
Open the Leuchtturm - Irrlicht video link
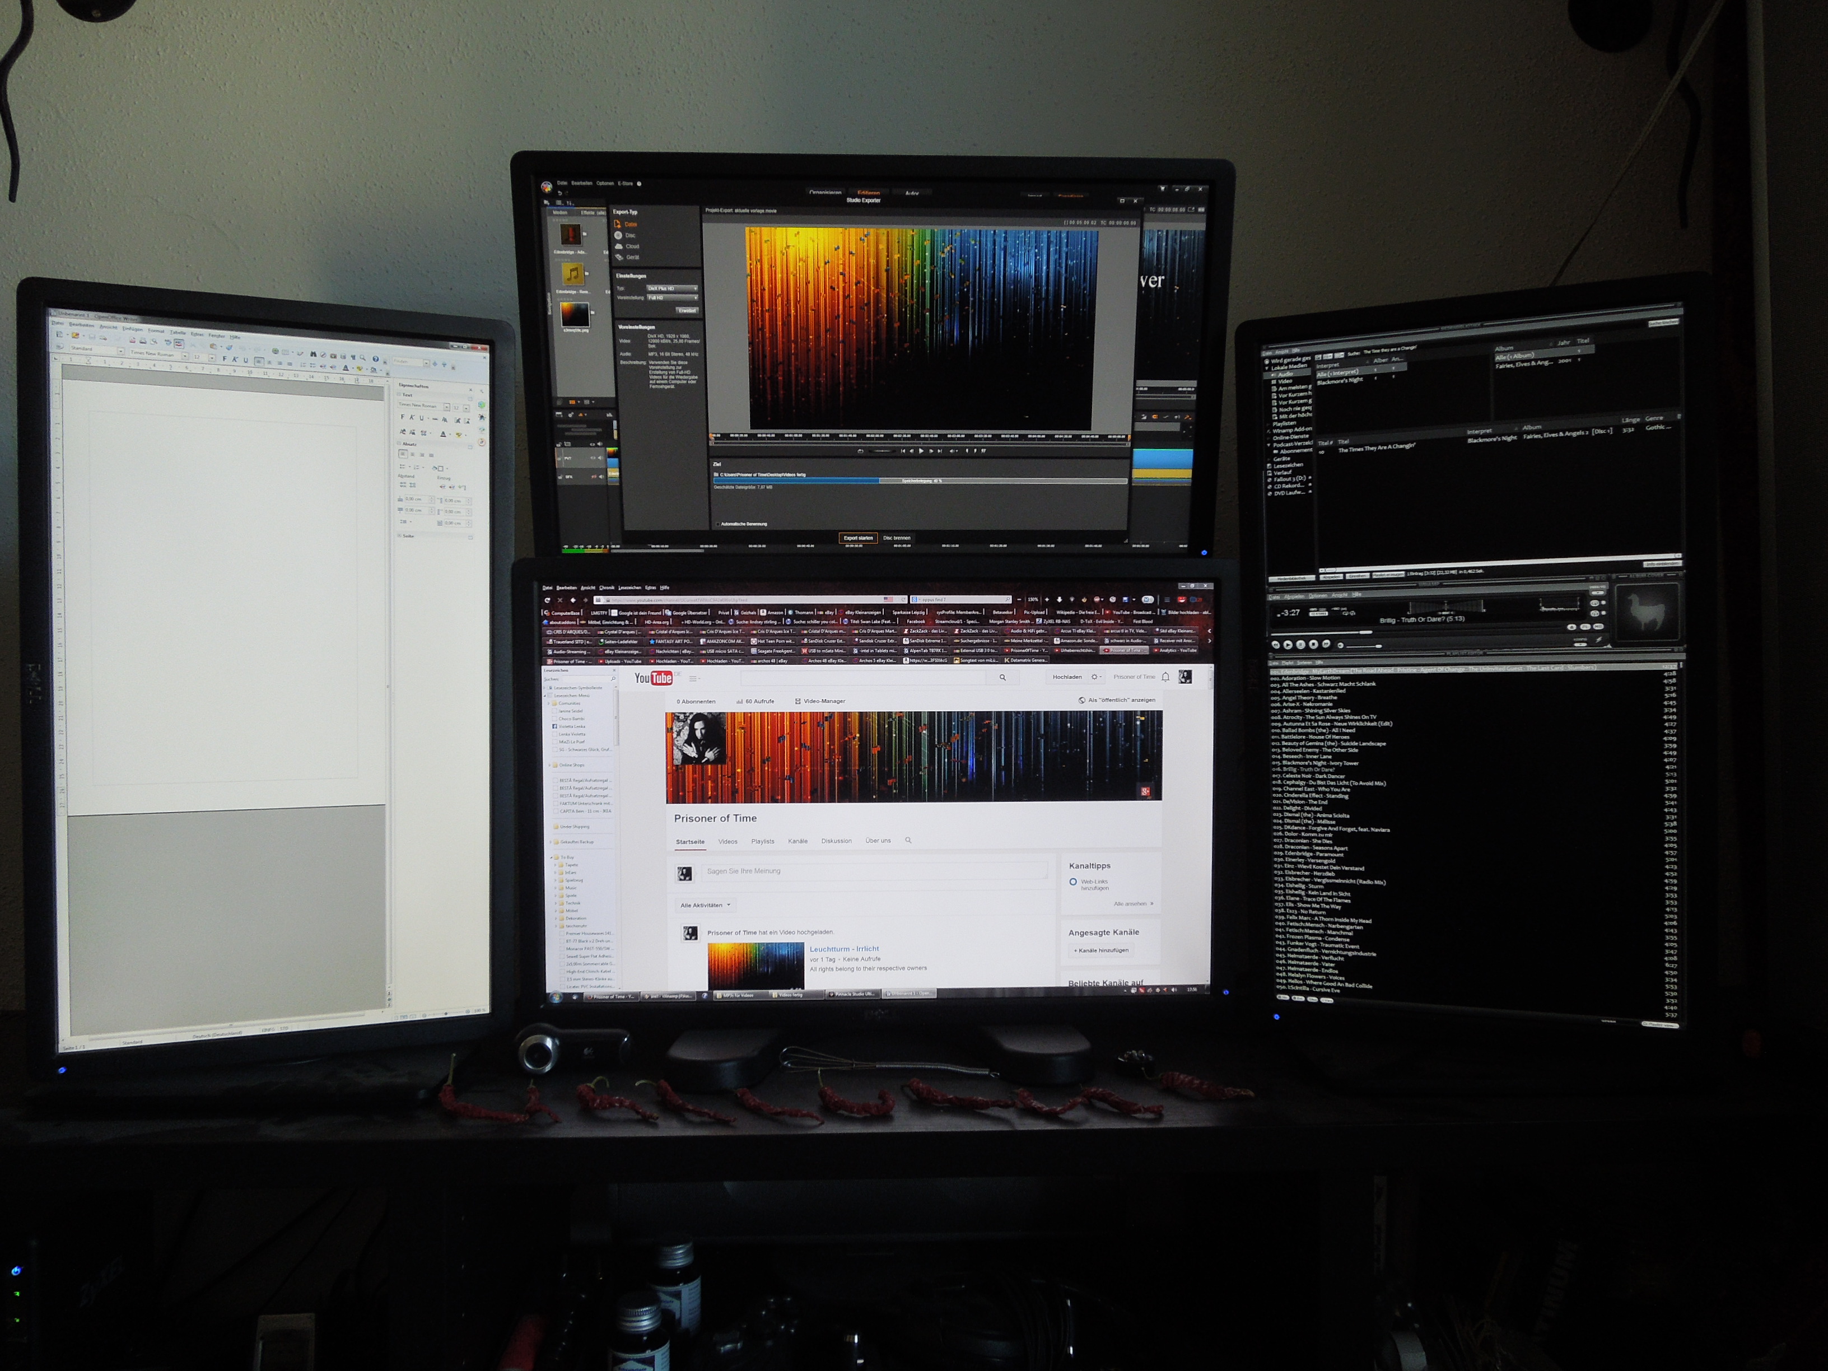[844, 949]
